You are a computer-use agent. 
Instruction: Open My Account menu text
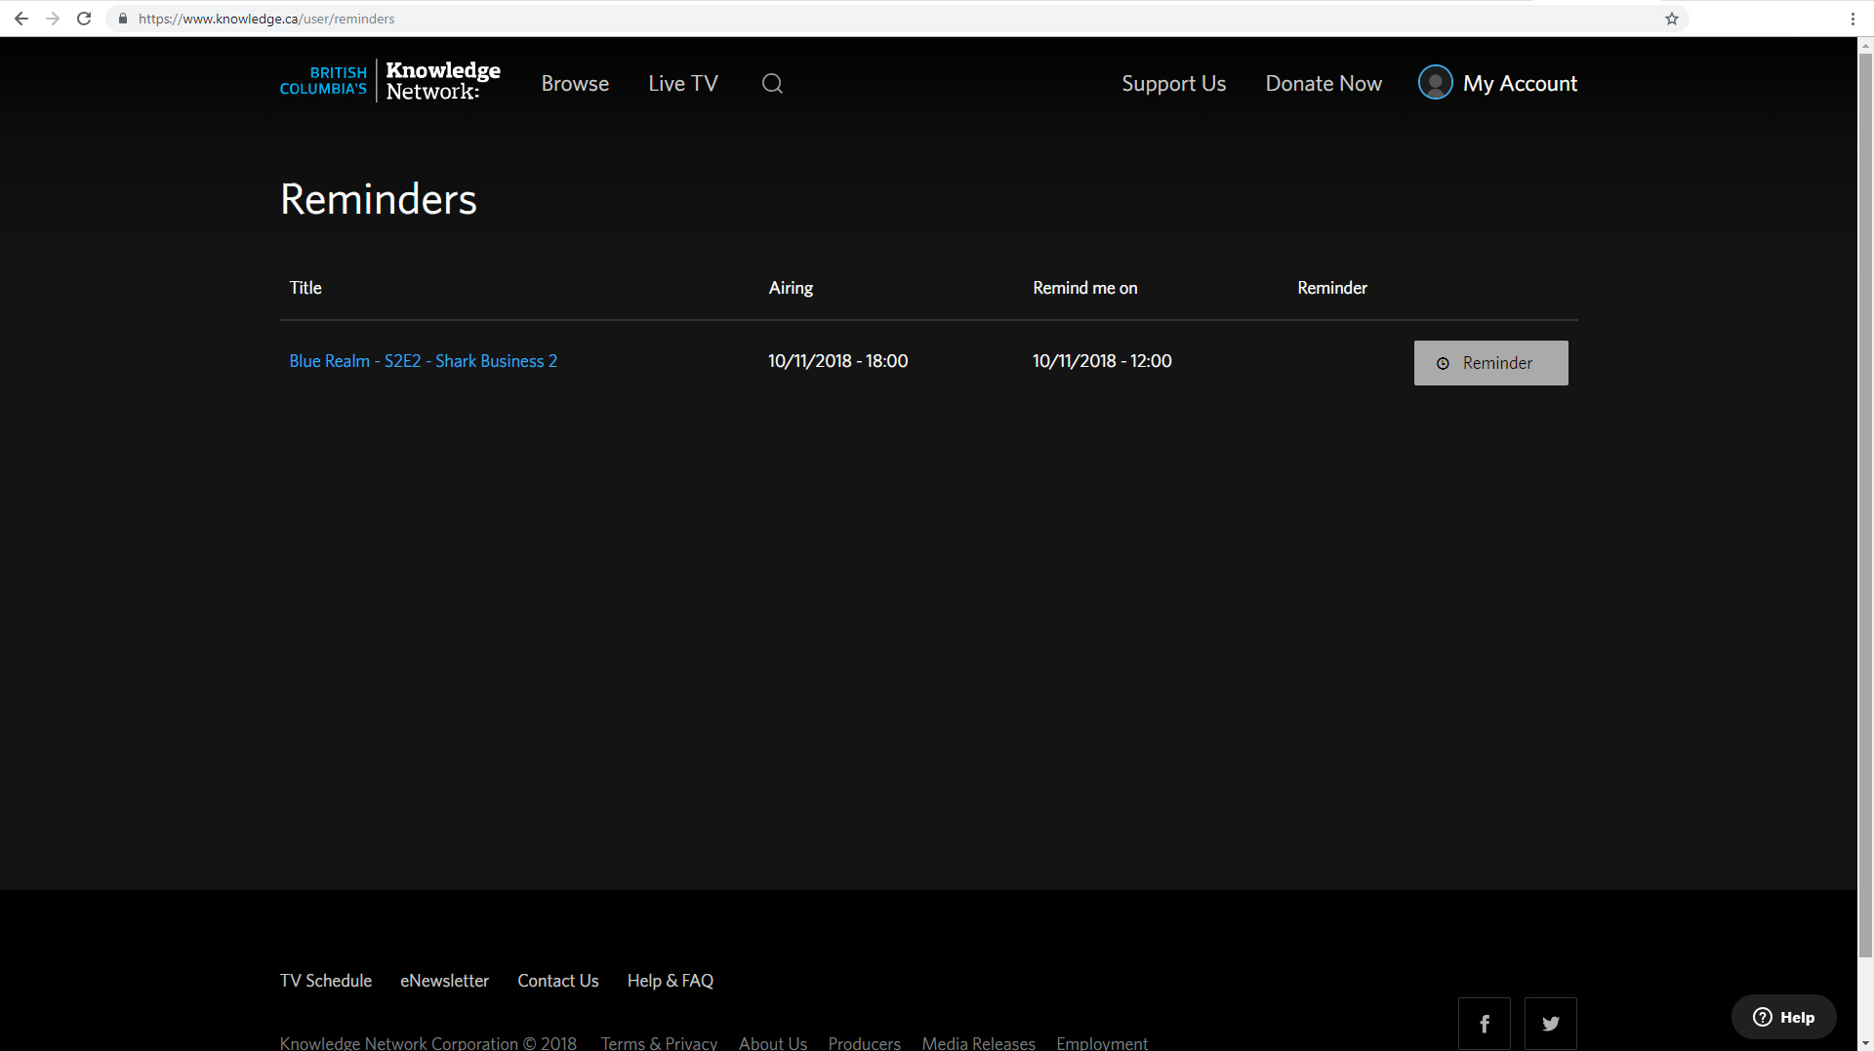tap(1520, 84)
